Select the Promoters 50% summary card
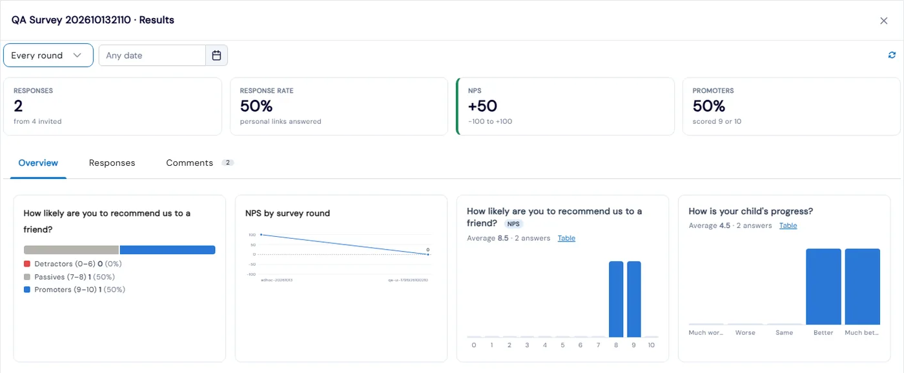Image resolution: width=904 pixels, height=373 pixels. (x=792, y=106)
